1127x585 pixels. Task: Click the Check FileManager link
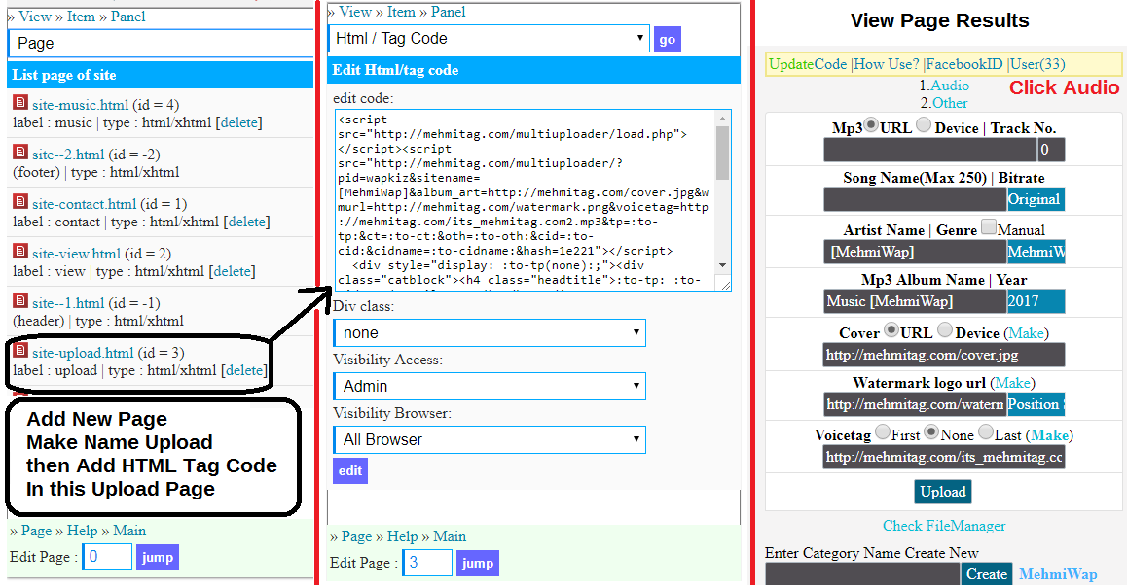944,526
